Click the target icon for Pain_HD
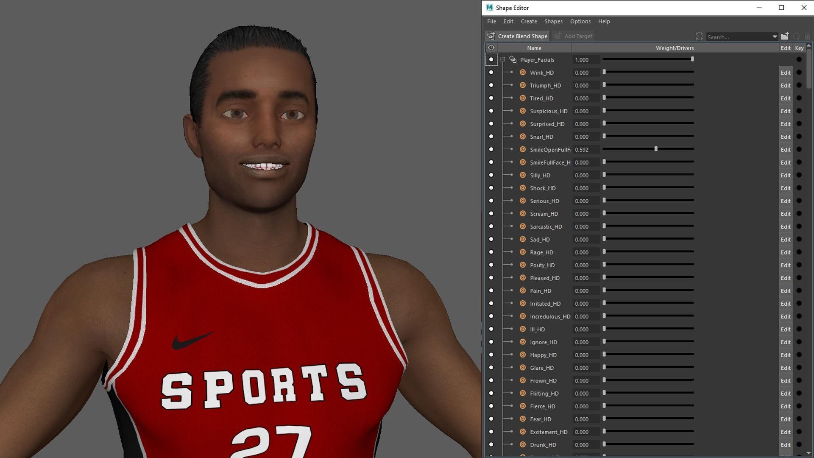 (x=523, y=290)
